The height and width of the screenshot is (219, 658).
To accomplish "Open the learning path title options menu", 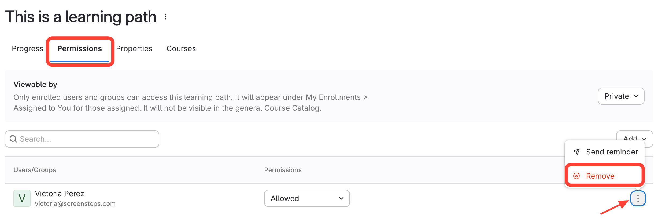I will coord(166,17).
